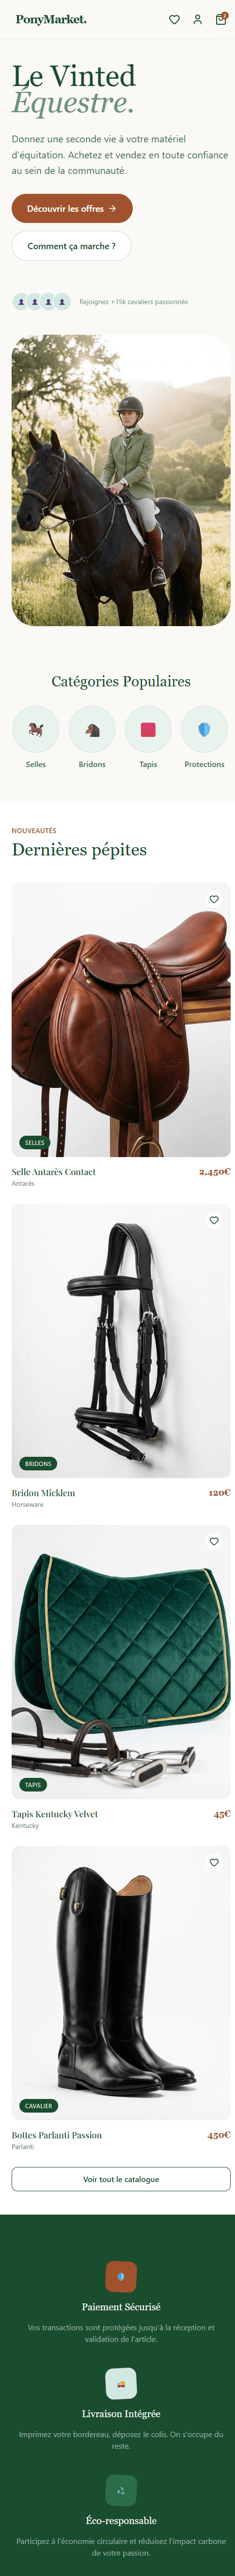235x2576 pixels.
Task: Favorite the Bottes Parlanti Passion boots
Action: tap(214, 1862)
